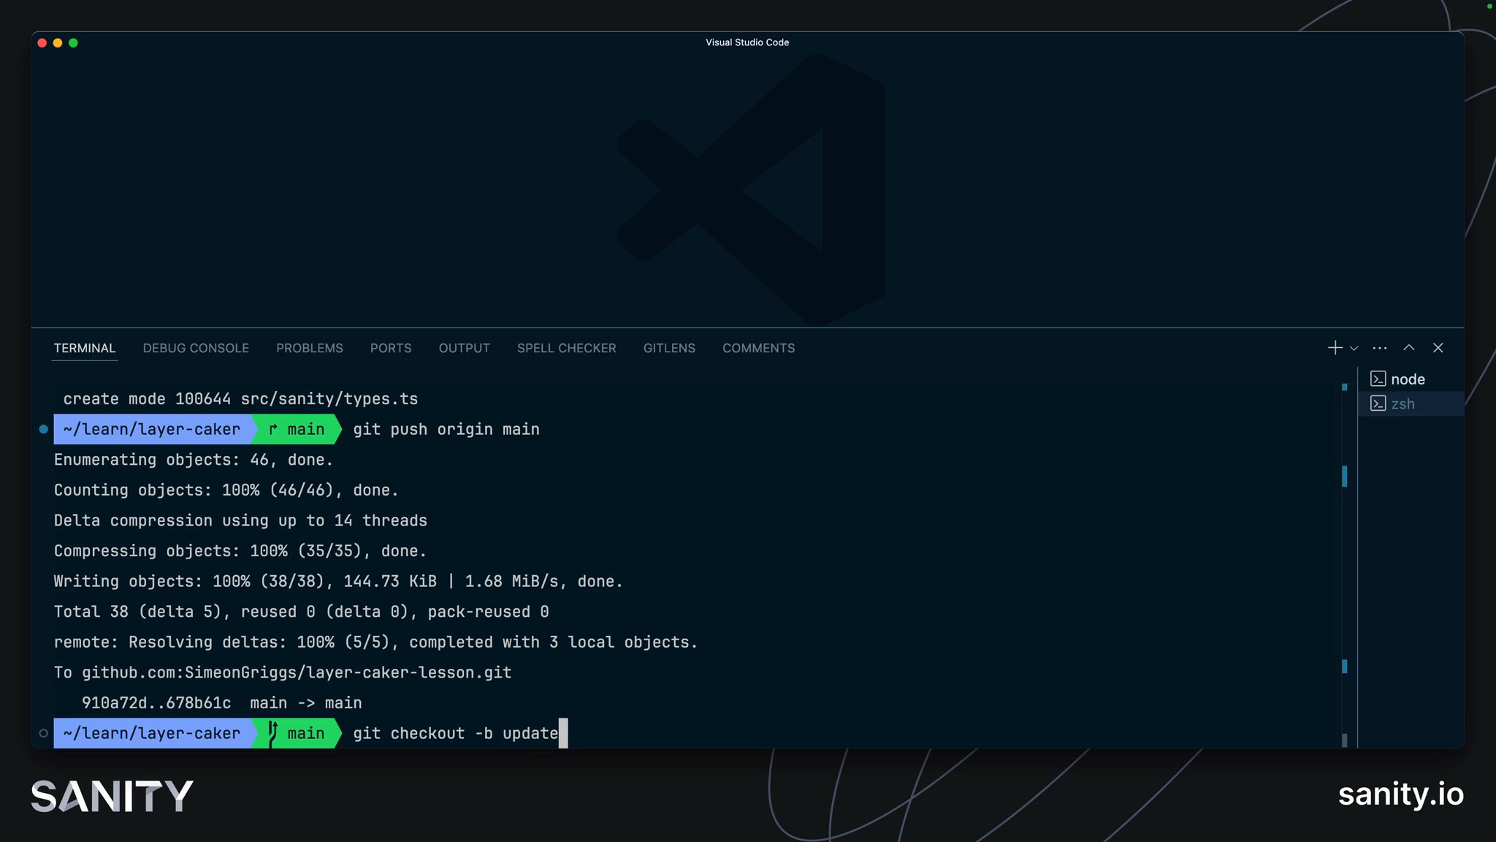Maximize panel size with the chevron up icon

pyautogui.click(x=1408, y=348)
